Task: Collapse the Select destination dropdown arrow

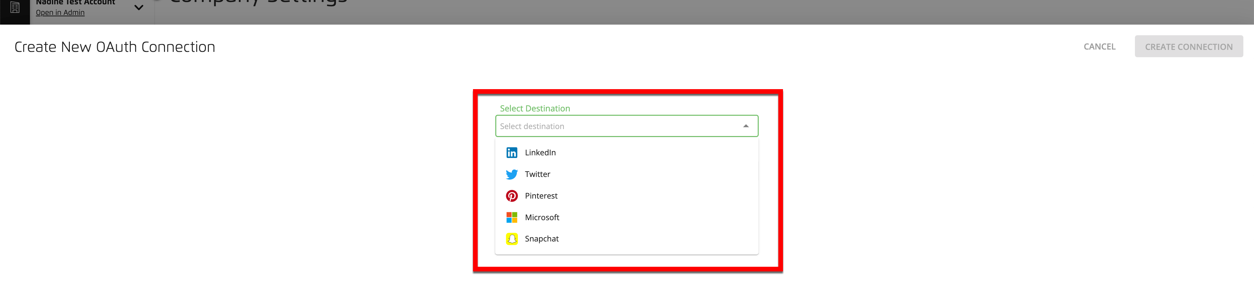Action: pos(745,126)
